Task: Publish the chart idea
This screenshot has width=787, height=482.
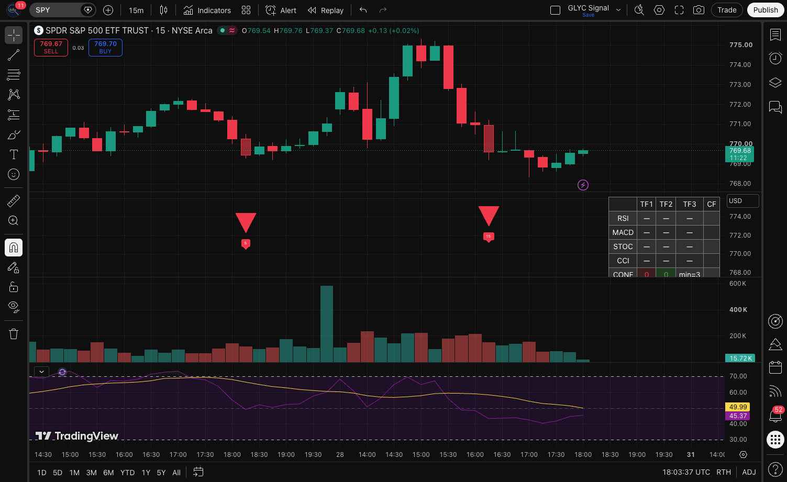Action: 766,10
